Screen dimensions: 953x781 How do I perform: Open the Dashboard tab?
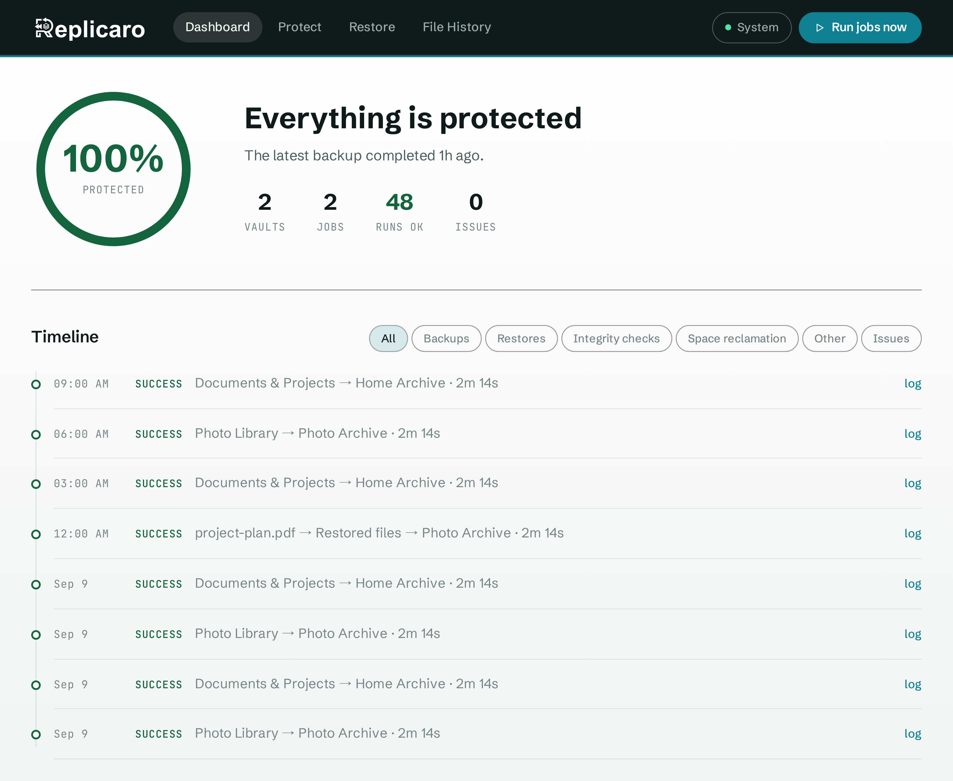click(217, 27)
